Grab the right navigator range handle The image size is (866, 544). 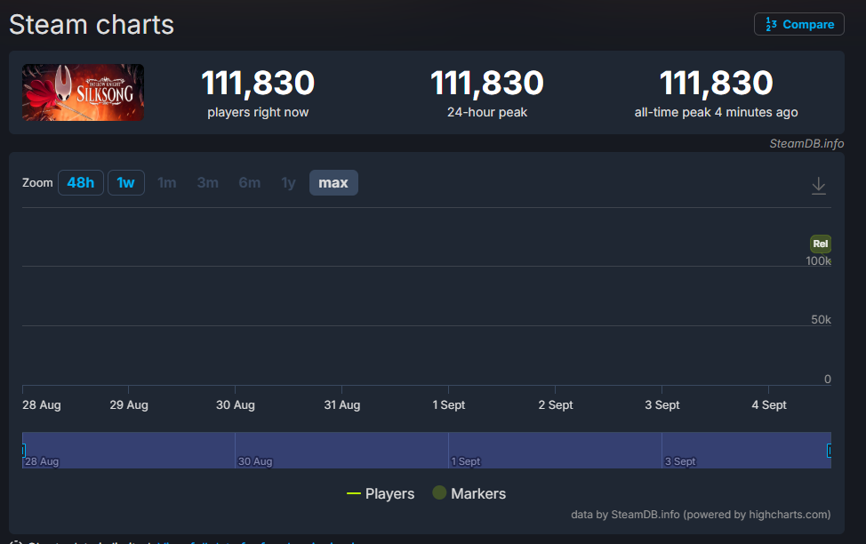pyautogui.click(x=829, y=451)
